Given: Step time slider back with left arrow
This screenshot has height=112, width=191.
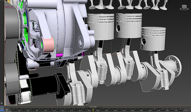Looking at the screenshot, I should (x=85, y=107).
